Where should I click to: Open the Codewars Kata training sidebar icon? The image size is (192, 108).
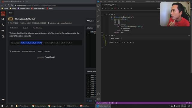[3, 19]
